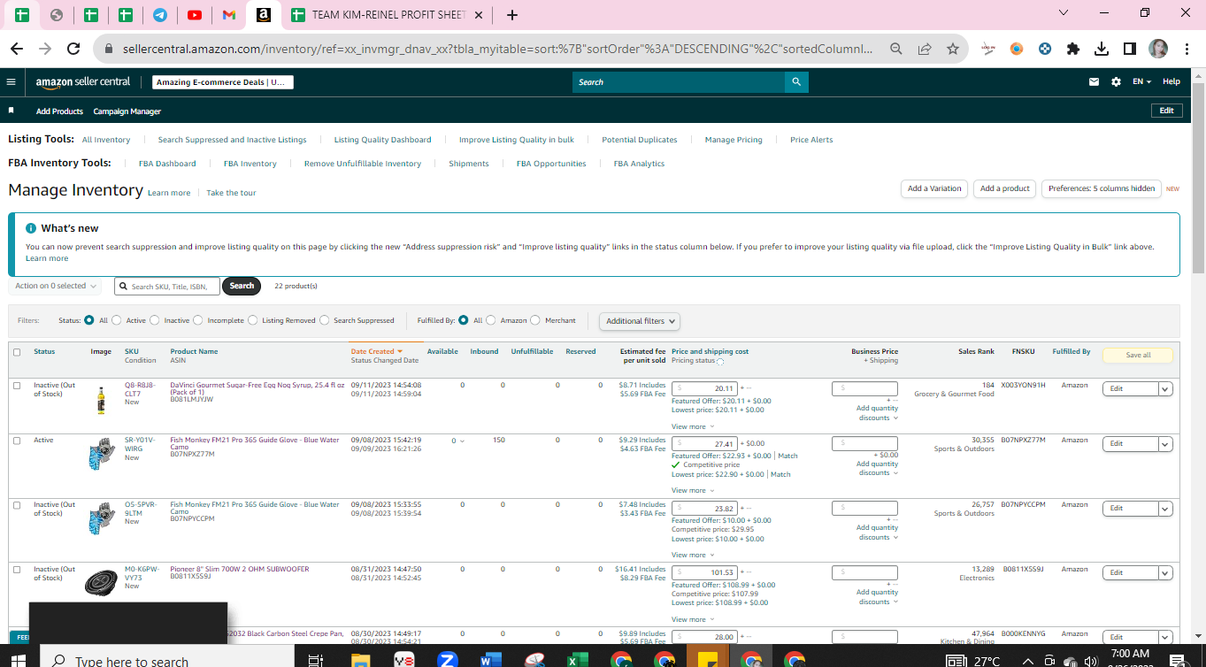Click the Add a Variation button
The width and height of the screenshot is (1206, 667).
[934, 188]
